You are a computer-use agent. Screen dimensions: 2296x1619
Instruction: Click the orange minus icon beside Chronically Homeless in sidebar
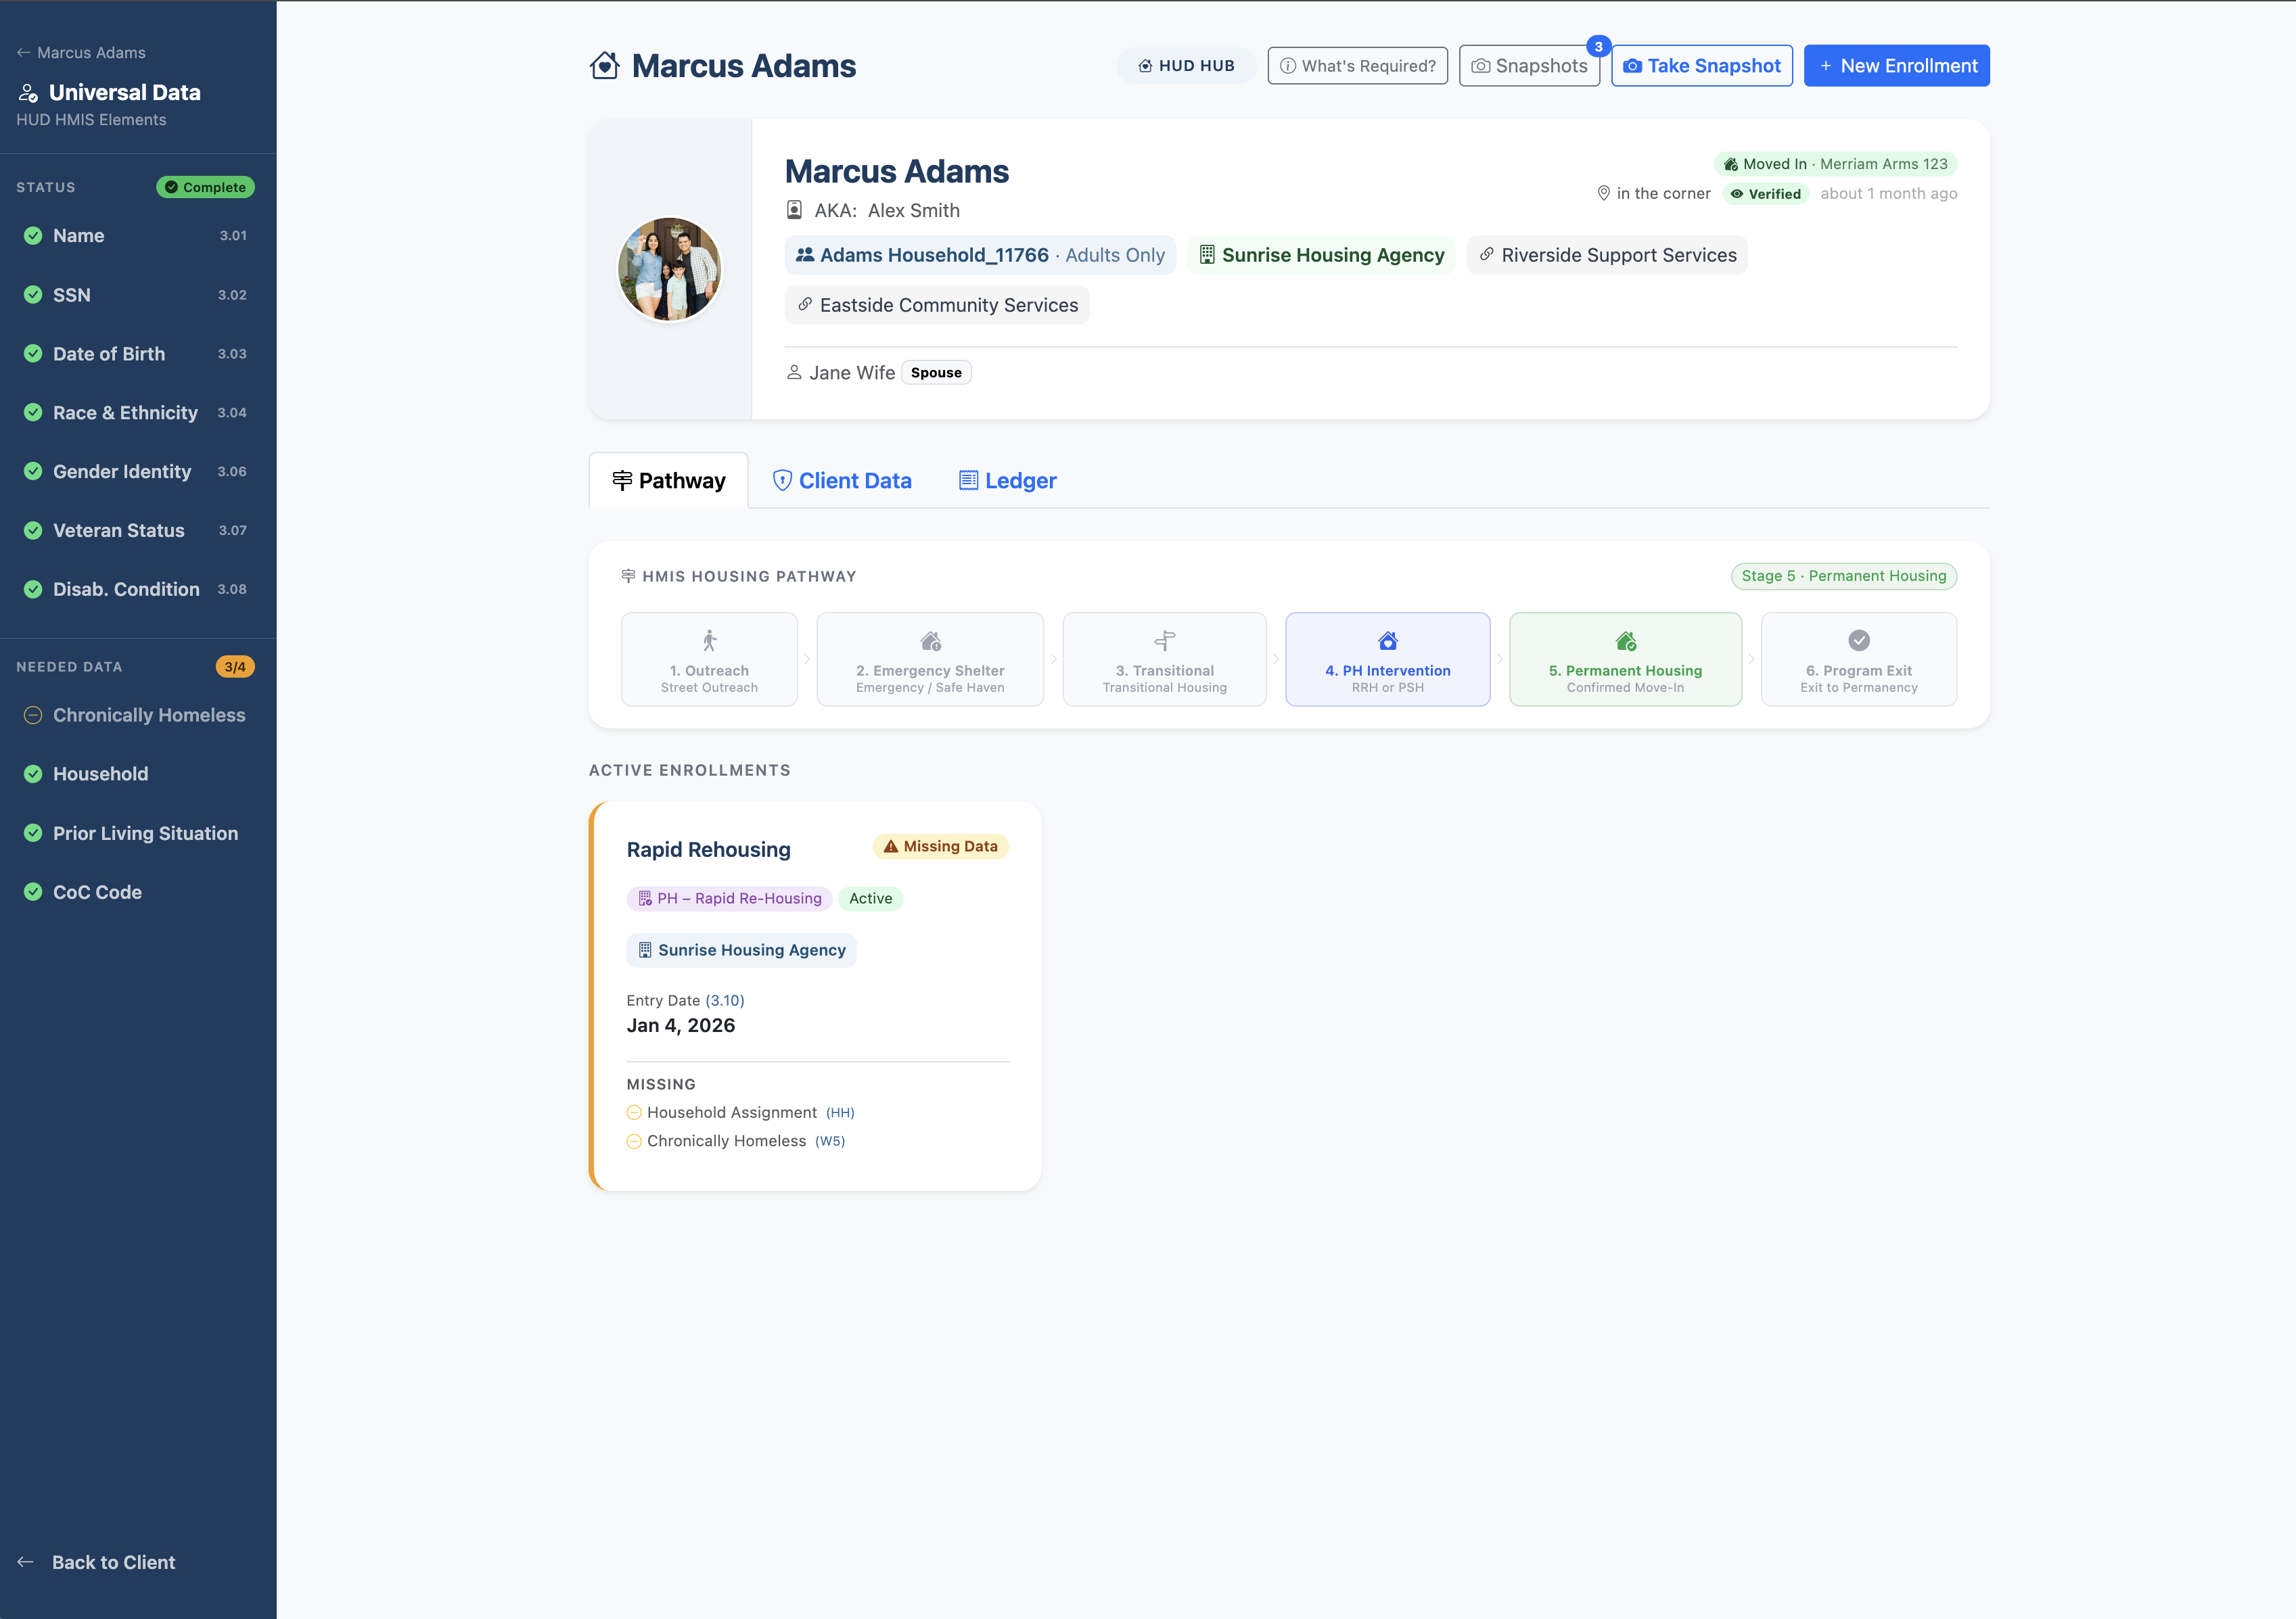[x=33, y=715]
